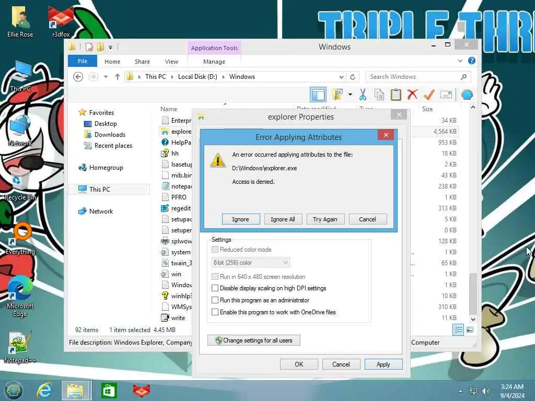Image resolution: width=535 pixels, height=401 pixels.
Task: Click Application Tools contextual tab
Action: pyautogui.click(x=214, y=48)
